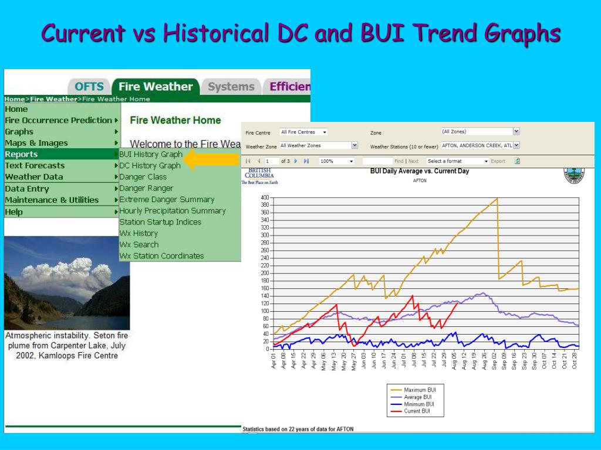Open BUI History Graph report

[x=151, y=154]
